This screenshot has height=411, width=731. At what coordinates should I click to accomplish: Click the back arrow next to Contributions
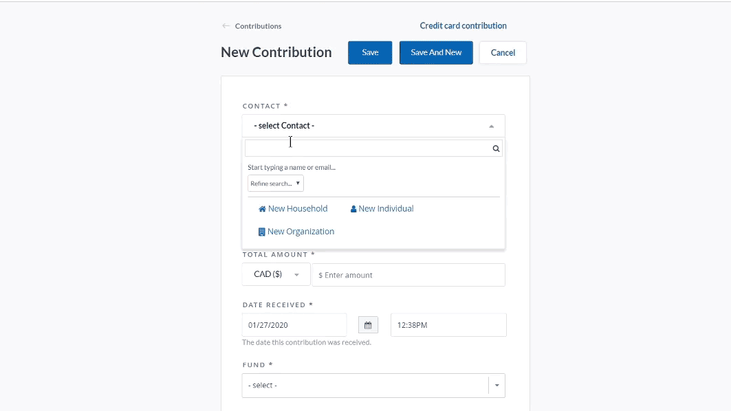pyautogui.click(x=225, y=25)
